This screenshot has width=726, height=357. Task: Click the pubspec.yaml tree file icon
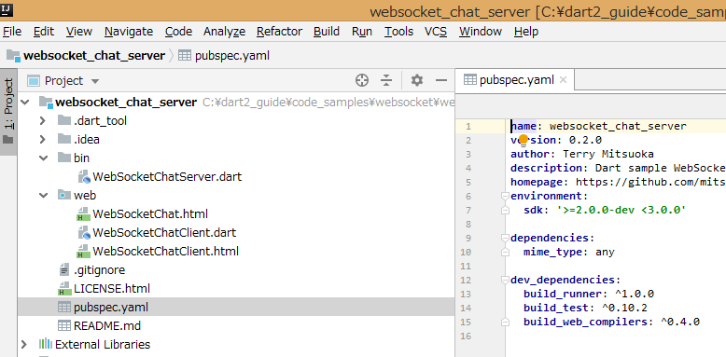click(x=64, y=307)
